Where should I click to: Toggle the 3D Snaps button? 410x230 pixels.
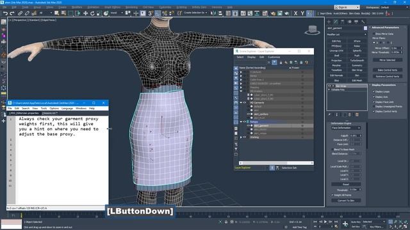pos(151,13)
